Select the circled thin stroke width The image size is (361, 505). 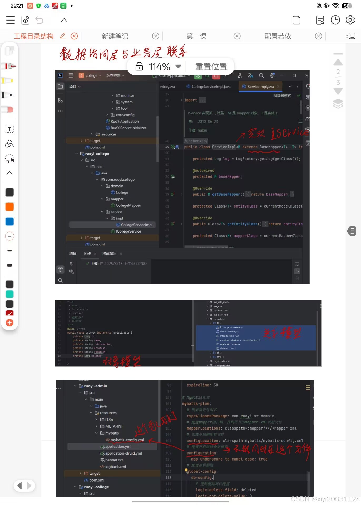9,236
